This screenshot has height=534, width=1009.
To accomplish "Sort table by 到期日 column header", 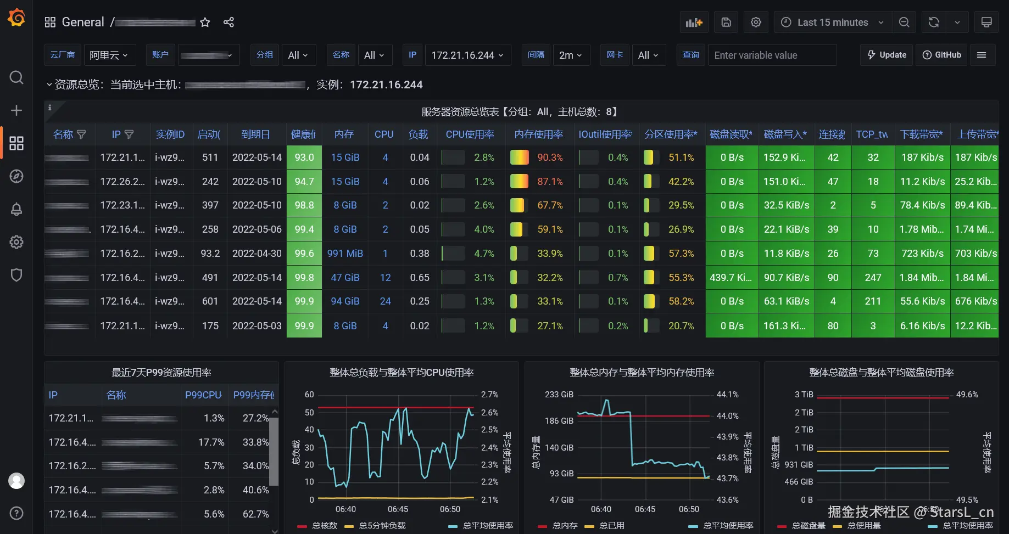I will [255, 134].
